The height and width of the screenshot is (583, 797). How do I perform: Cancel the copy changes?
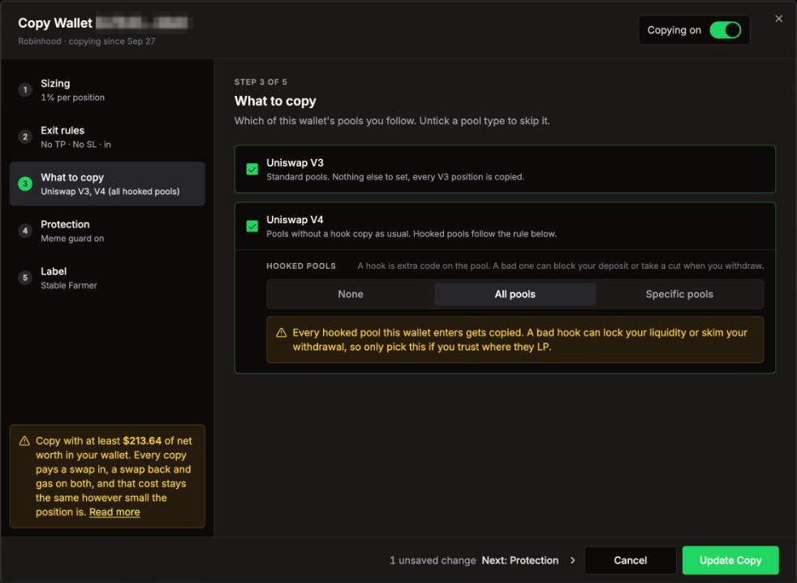(631, 560)
